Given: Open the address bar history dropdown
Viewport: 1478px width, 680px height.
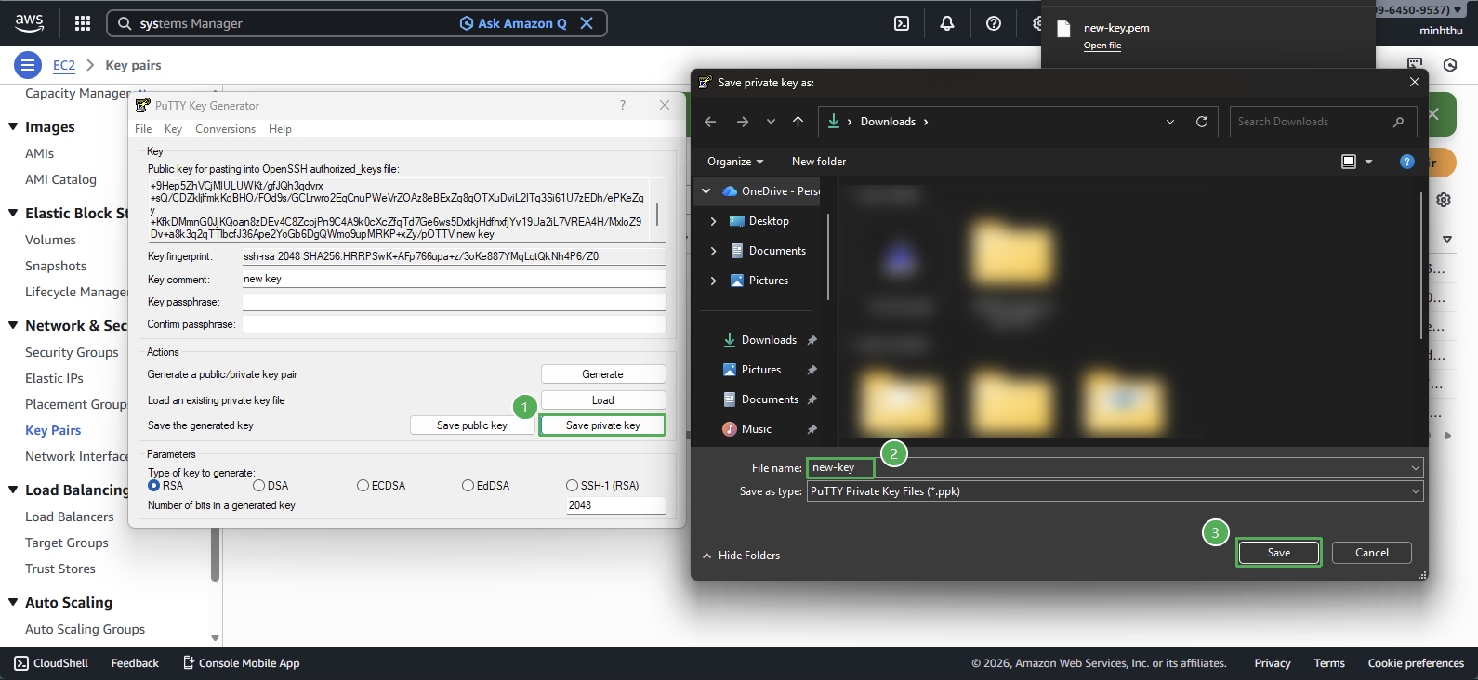Looking at the screenshot, I should (1170, 122).
